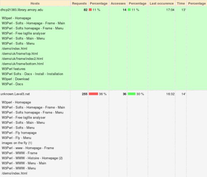Sort by the Requests column header
The width and height of the screenshot is (207, 177).
click(x=79, y=4)
